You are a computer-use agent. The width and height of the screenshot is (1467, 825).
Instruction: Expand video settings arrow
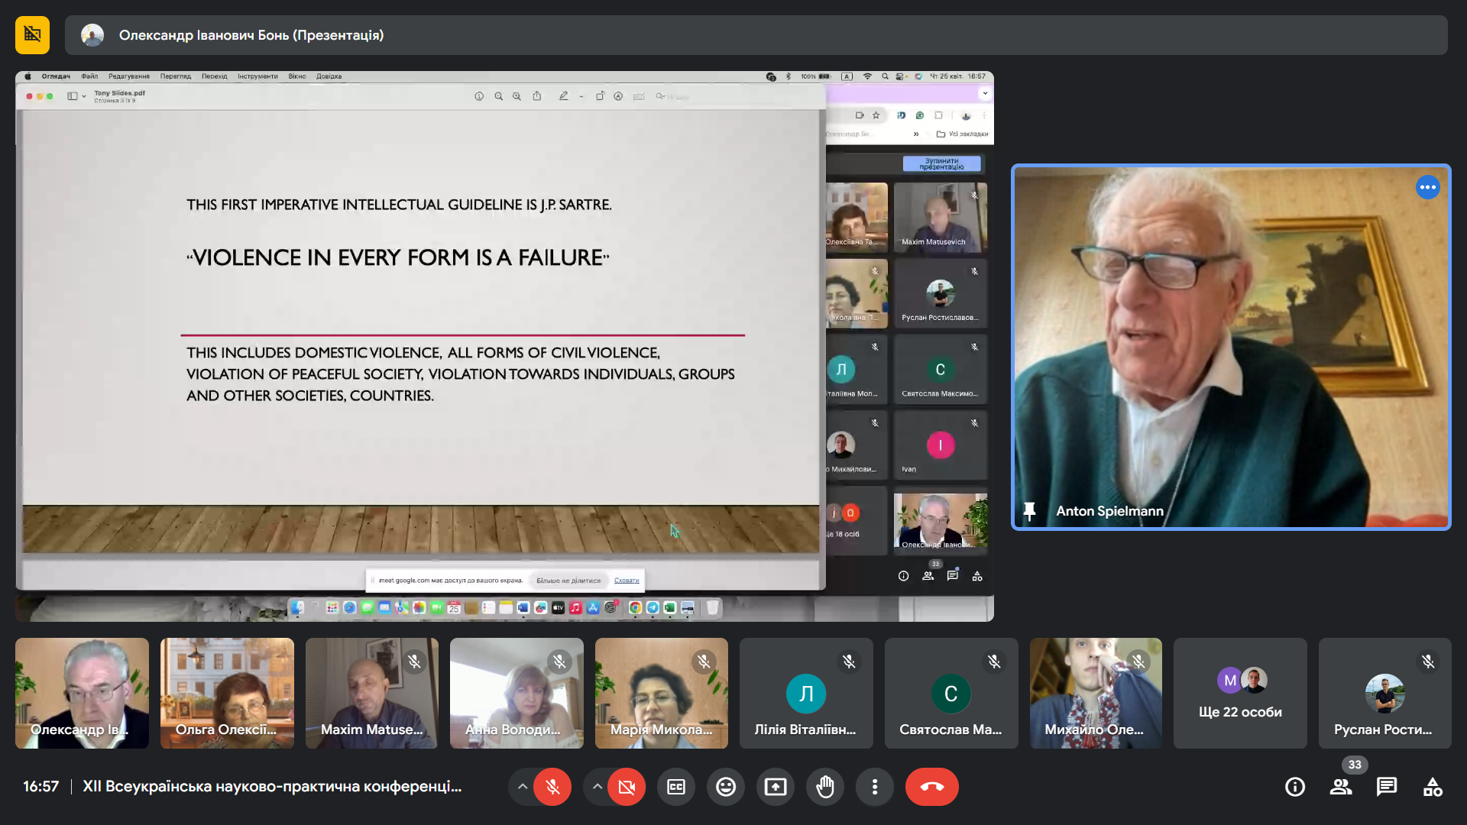597,787
